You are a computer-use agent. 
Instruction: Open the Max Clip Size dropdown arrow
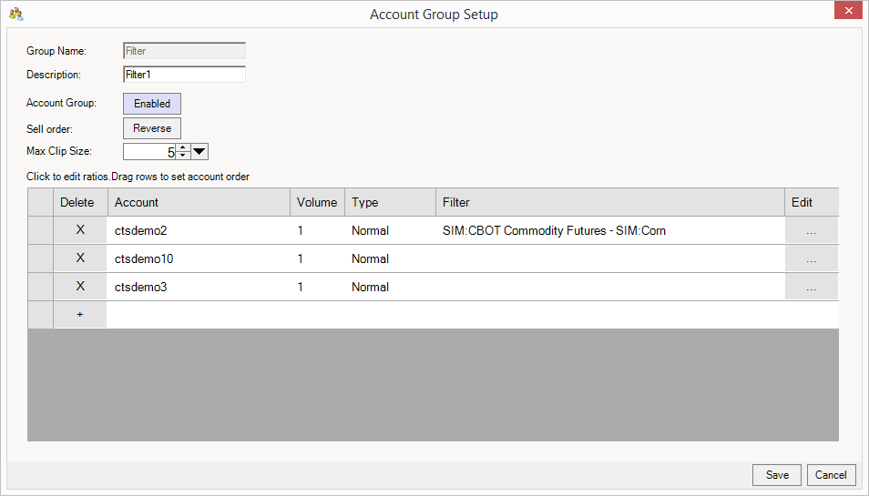point(200,152)
